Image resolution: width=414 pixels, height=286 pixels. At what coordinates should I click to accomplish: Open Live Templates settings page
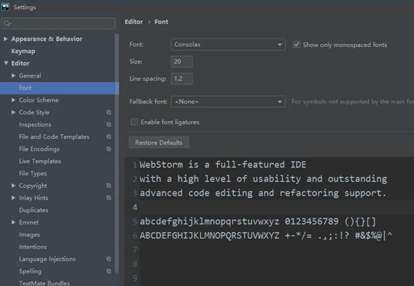pyautogui.click(x=39, y=161)
